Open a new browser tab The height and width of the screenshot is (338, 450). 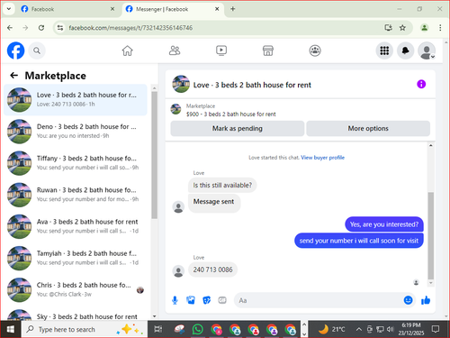233,9
